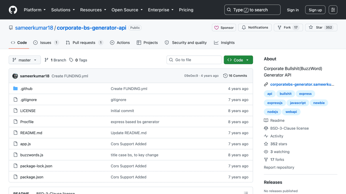346x194 pixels.
Task: Switch to the Issues tab
Action: (46, 43)
